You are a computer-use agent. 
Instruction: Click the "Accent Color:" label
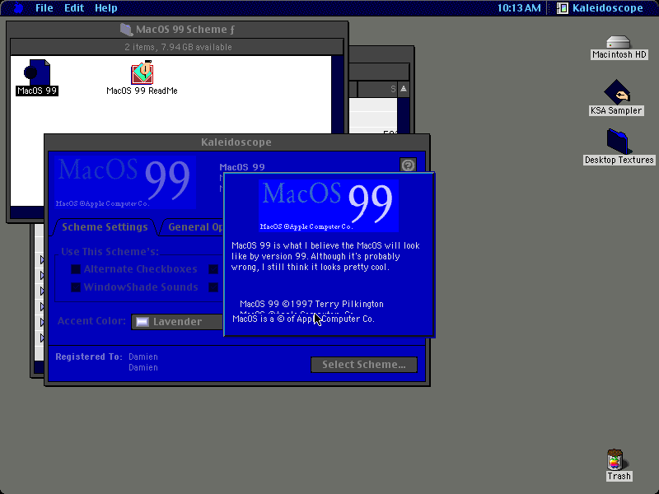click(x=91, y=321)
